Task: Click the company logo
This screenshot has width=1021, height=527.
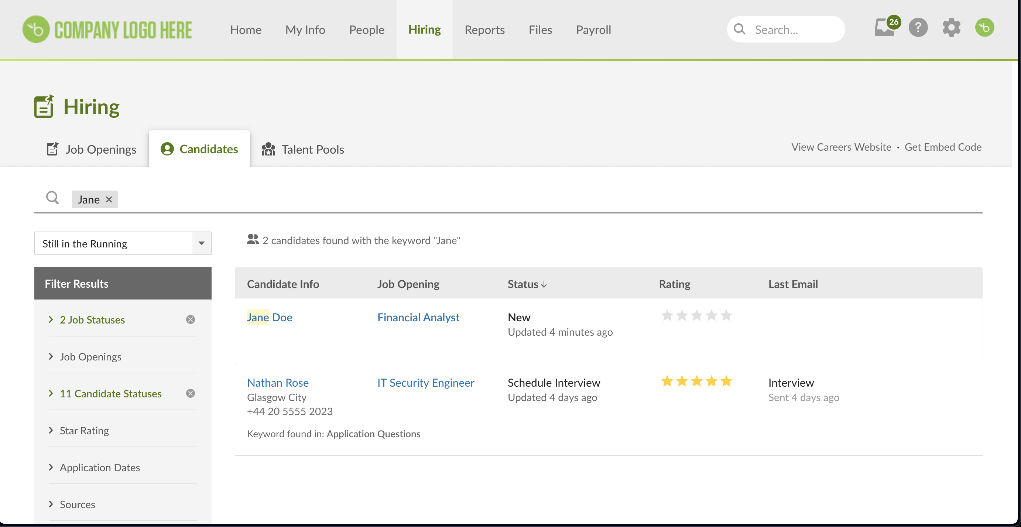Action: [107, 29]
